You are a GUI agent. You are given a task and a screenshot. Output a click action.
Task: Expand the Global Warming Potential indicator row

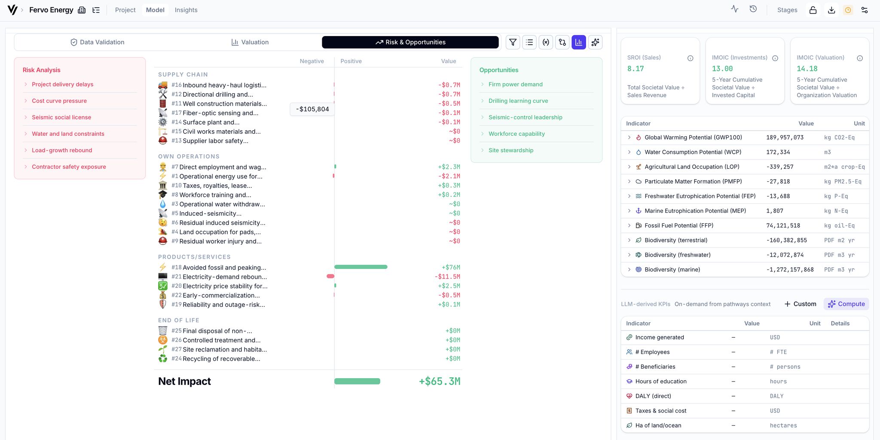coord(629,137)
